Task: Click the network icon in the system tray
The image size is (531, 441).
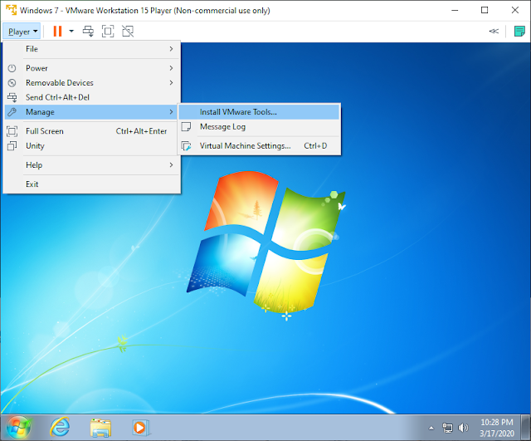Action: coord(447,428)
